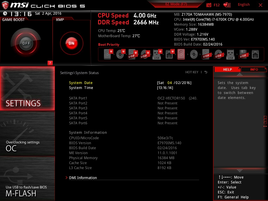Image resolution: width=268 pixels, height=201 pixels.
Task: Switch to EZ Mode (F7)
Action: point(176,4)
